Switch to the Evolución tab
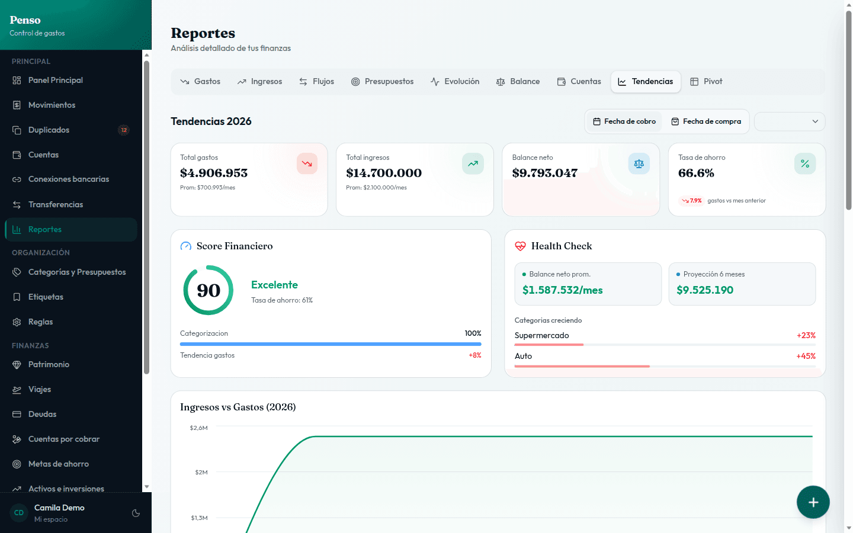853x533 pixels. click(455, 82)
